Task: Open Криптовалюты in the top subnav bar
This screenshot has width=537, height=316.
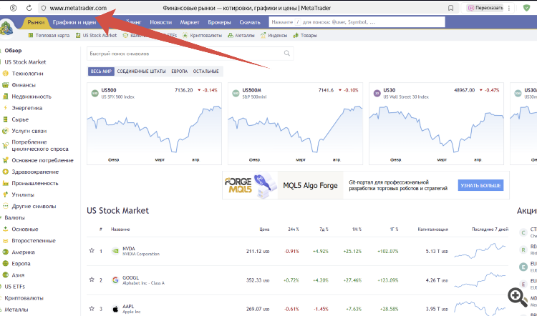Action: (x=203, y=35)
